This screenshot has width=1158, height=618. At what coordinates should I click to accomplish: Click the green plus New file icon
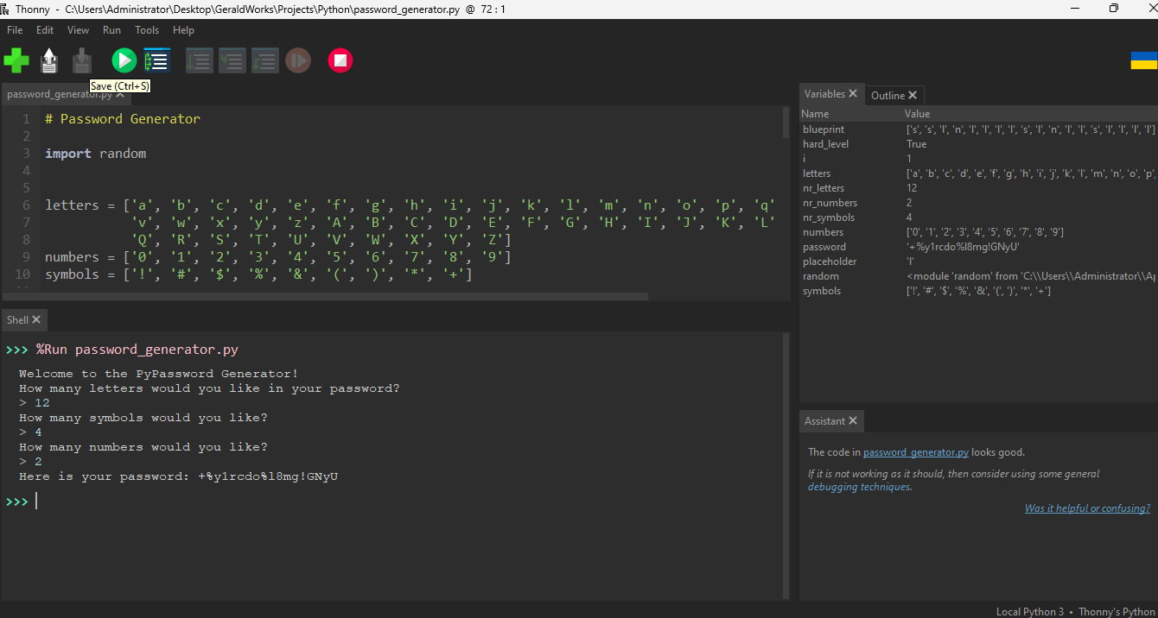pyautogui.click(x=16, y=60)
